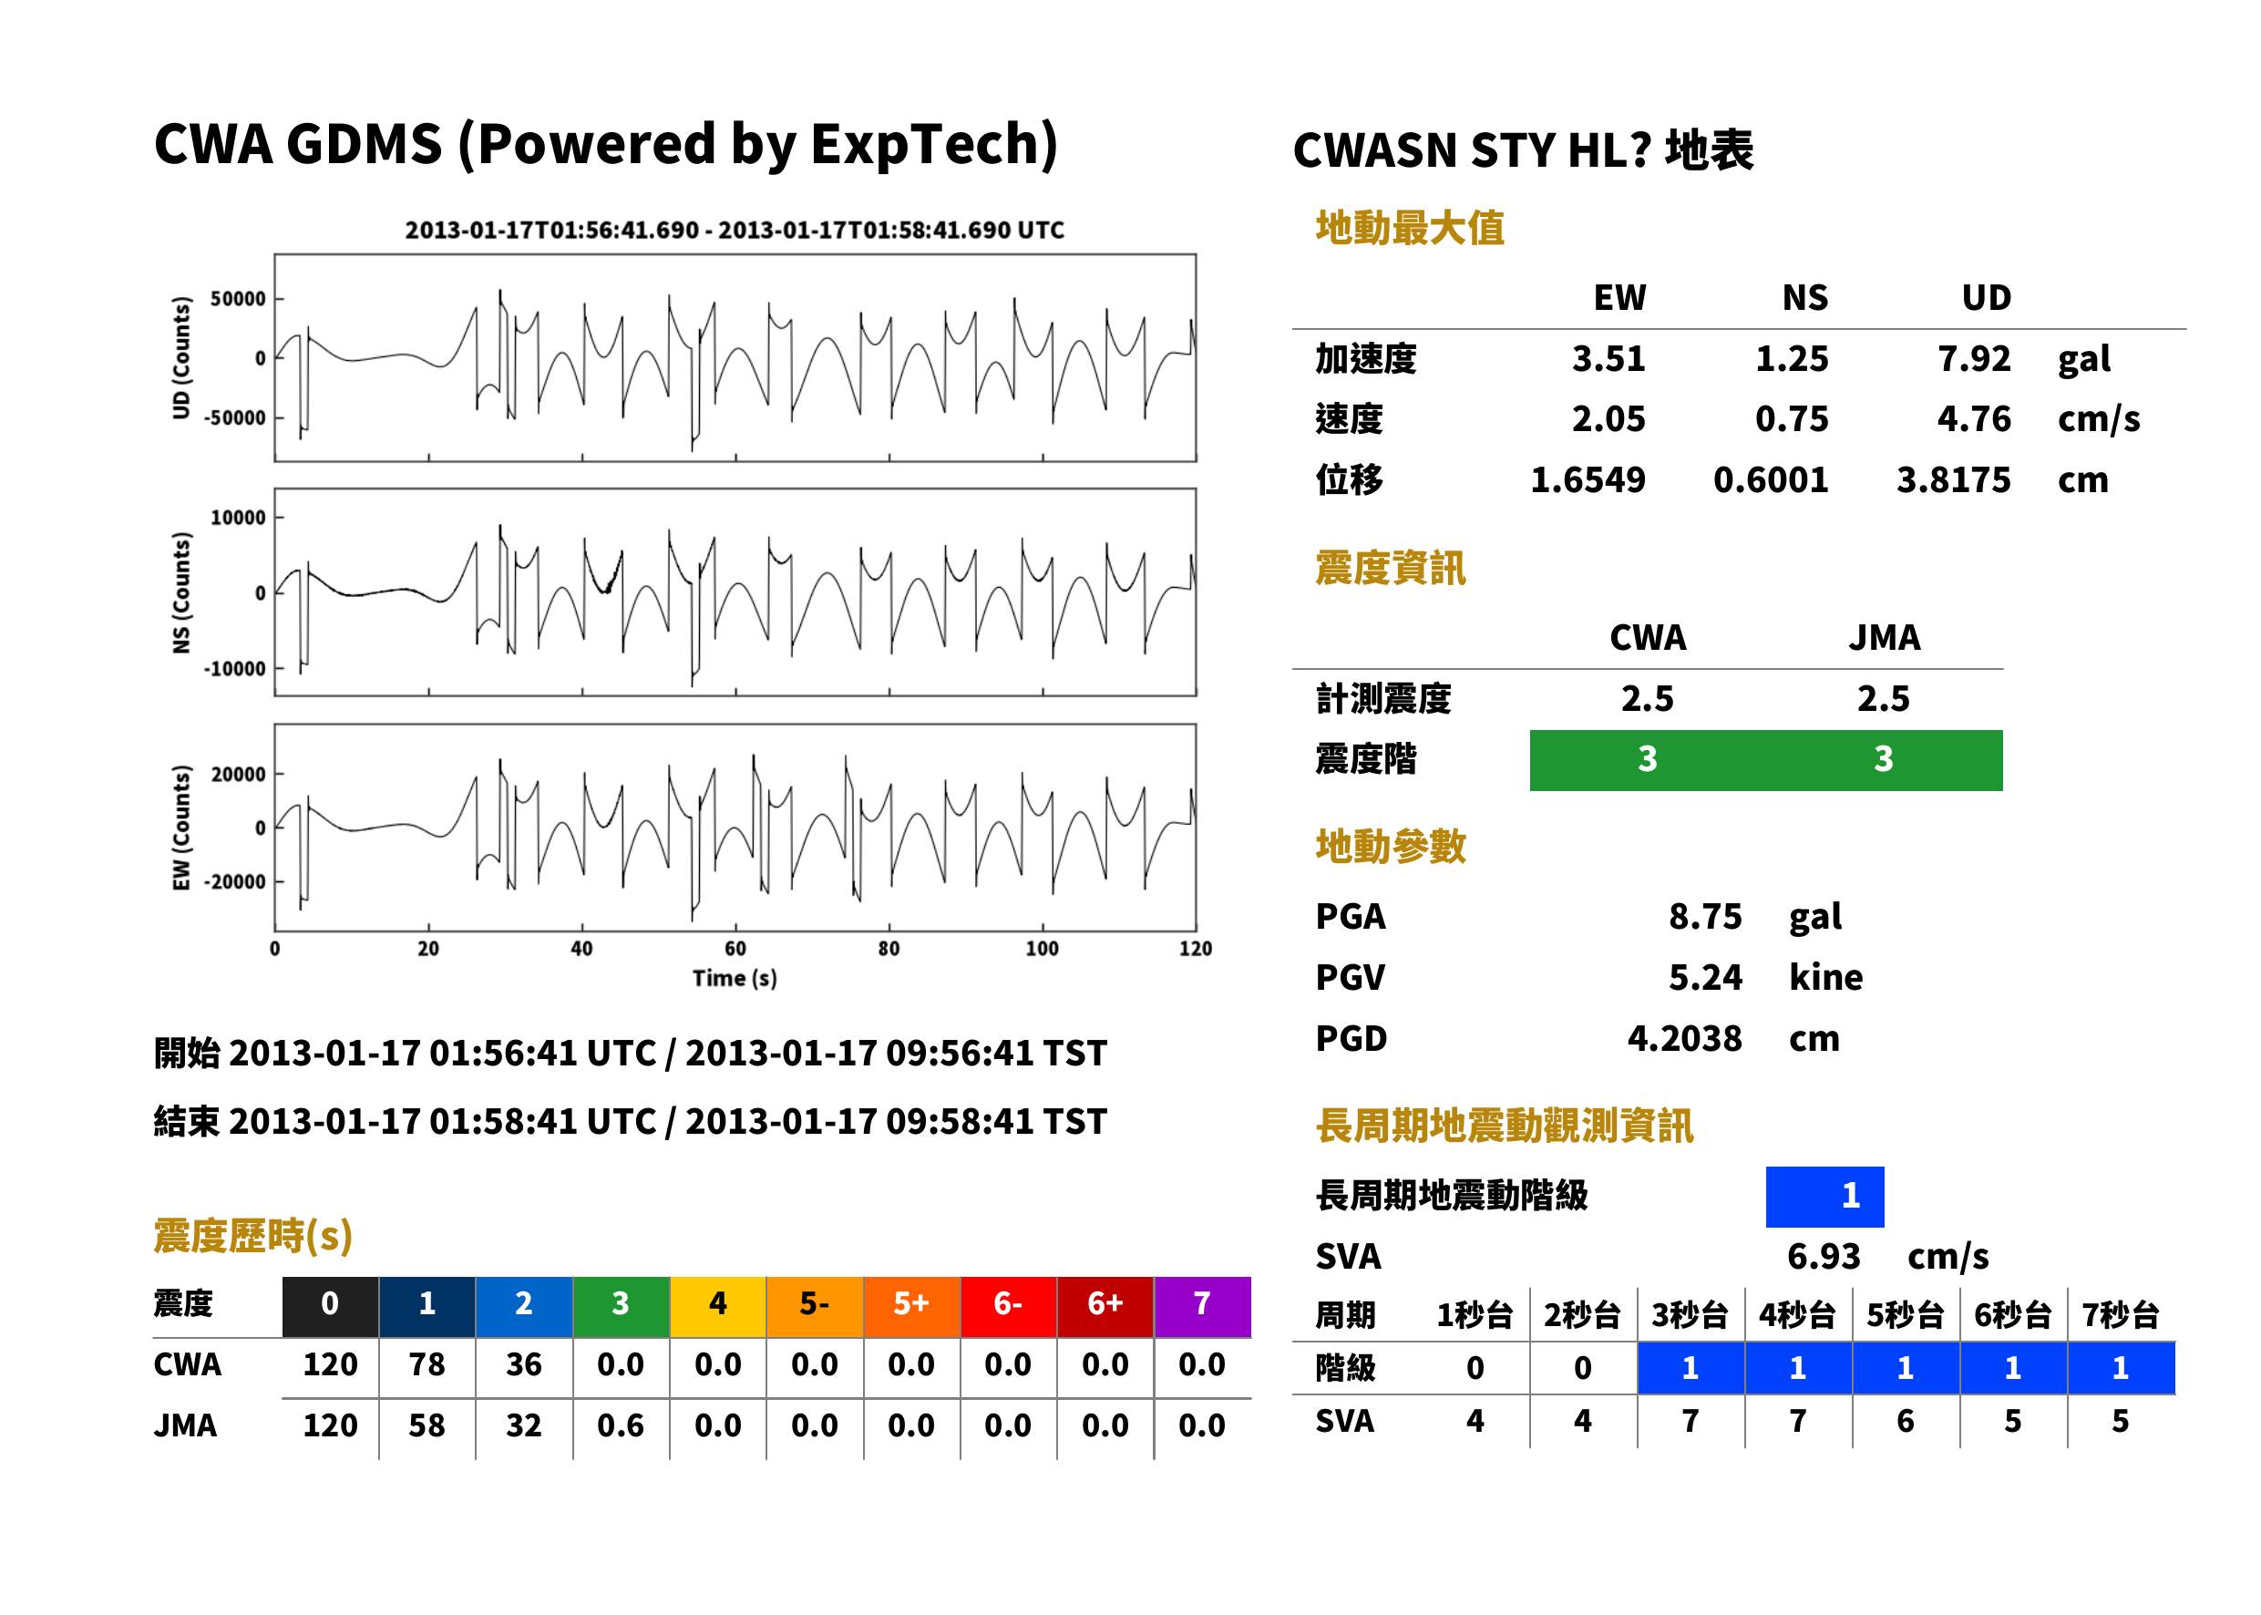Click the green JMA intensity level 3 cell
The height and width of the screenshot is (1615, 2261).
tap(1885, 760)
